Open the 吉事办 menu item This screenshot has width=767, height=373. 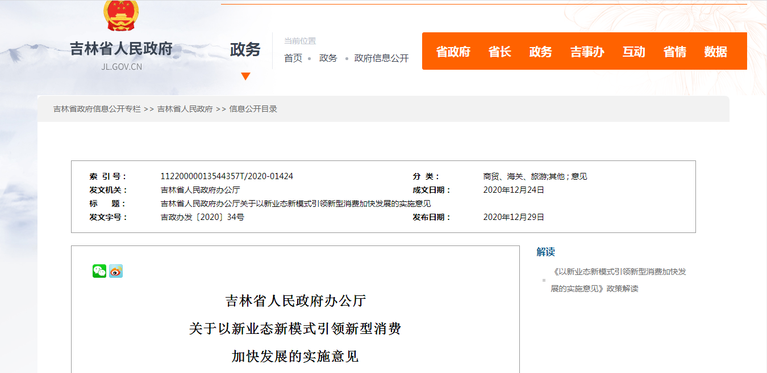587,52
